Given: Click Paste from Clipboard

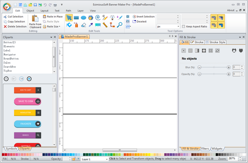Looking at the screenshot, I should (35, 22).
